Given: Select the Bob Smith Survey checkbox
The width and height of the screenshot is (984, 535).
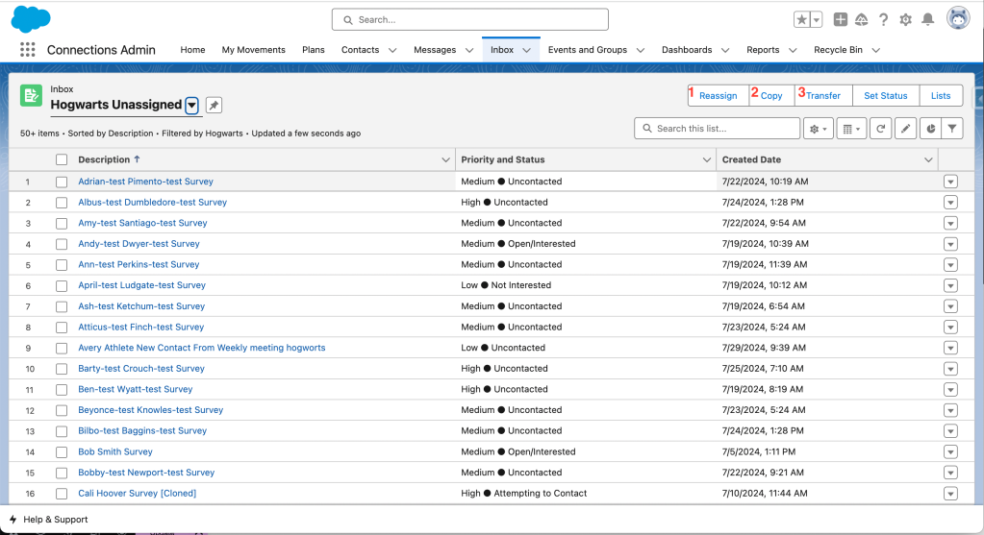Looking at the screenshot, I should click(62, 452).
